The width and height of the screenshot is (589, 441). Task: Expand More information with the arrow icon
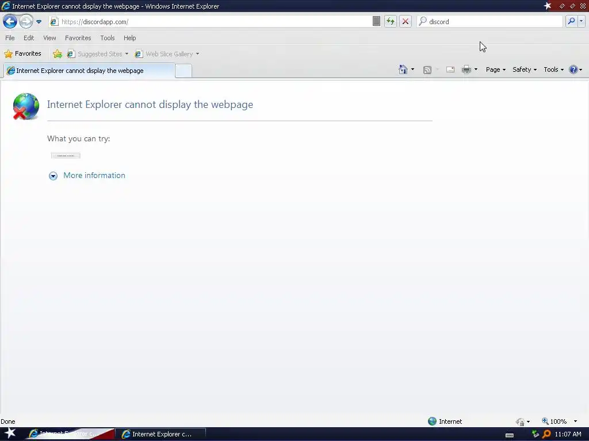53,176
